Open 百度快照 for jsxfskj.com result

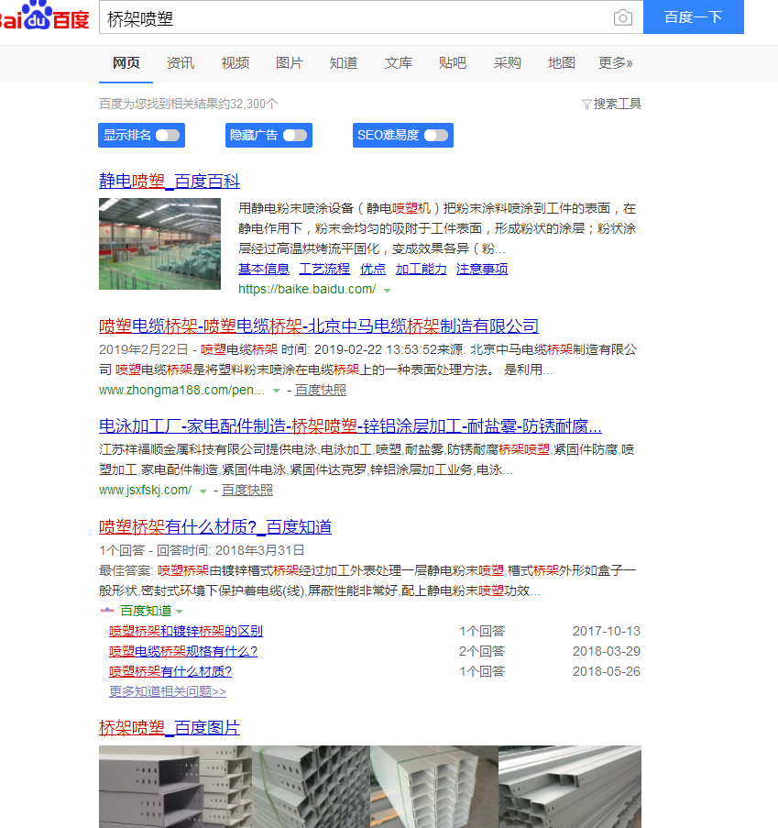(x=247, y=490)
